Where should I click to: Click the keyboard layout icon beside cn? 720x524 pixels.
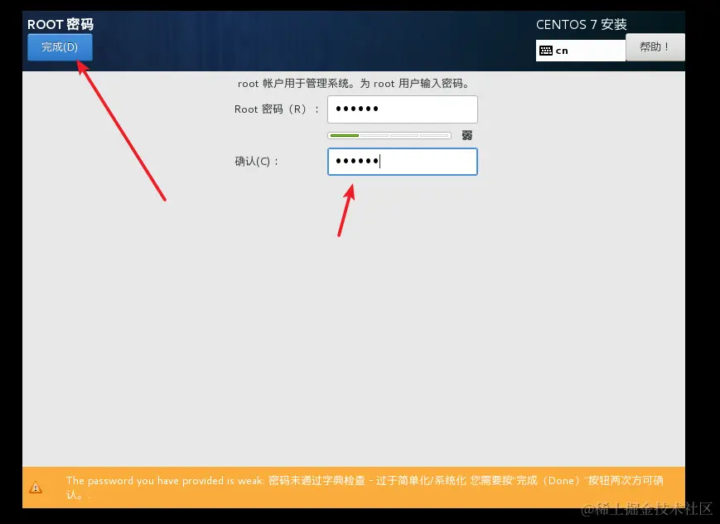(x=546, y=51)
